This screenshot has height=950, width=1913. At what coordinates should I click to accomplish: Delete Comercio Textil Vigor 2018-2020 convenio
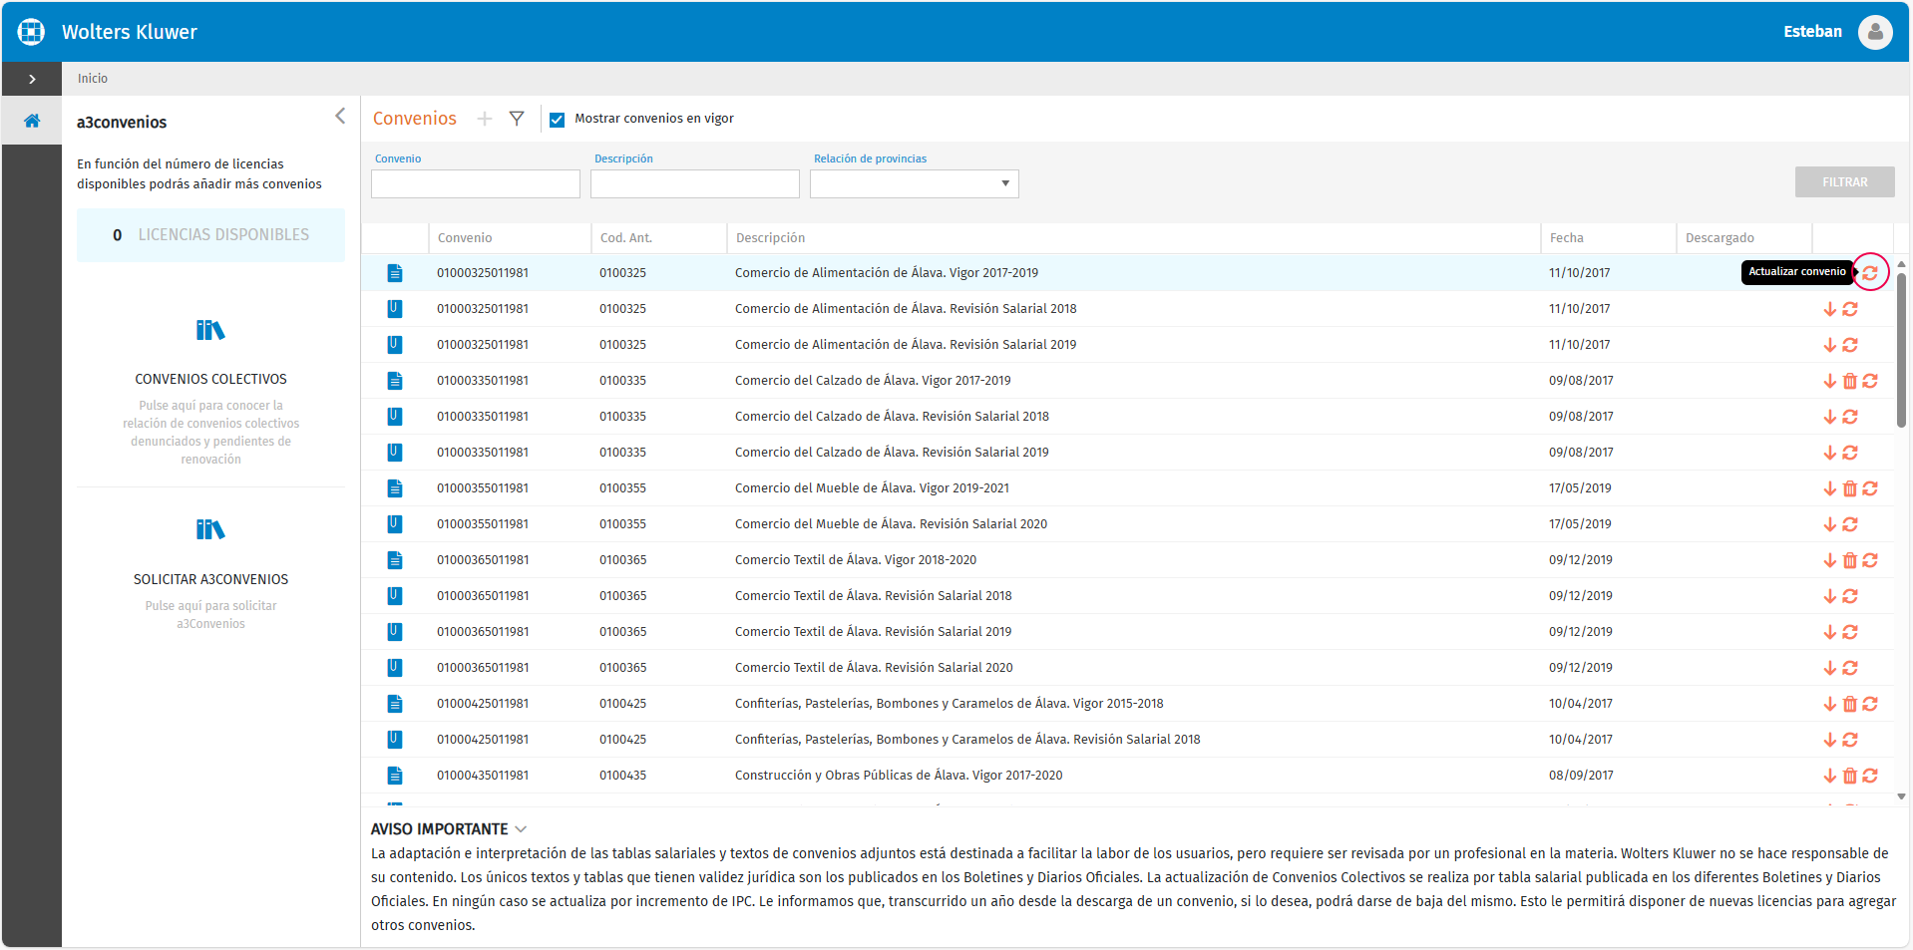(x=1850, y=560)
